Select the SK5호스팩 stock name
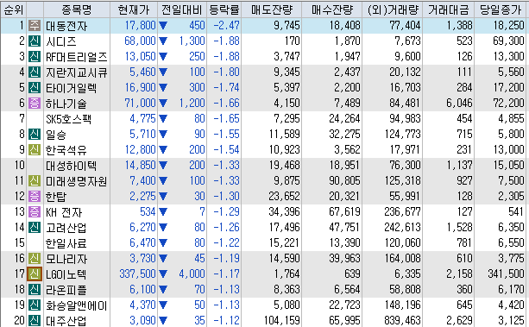This screenshot has width=529, height=327. pyautogui.click(x=68, y=119)
